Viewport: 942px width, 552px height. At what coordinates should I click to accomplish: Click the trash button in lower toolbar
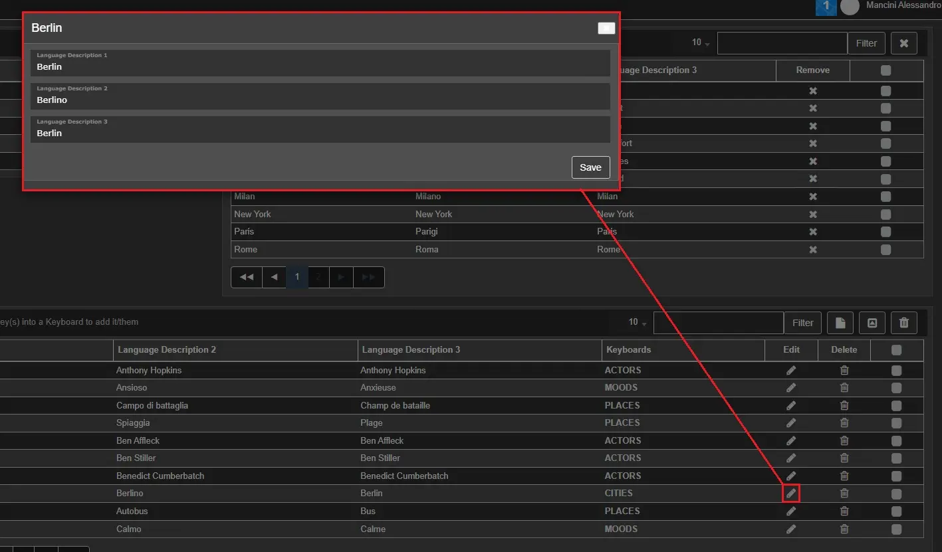click(x=903, y=323)
